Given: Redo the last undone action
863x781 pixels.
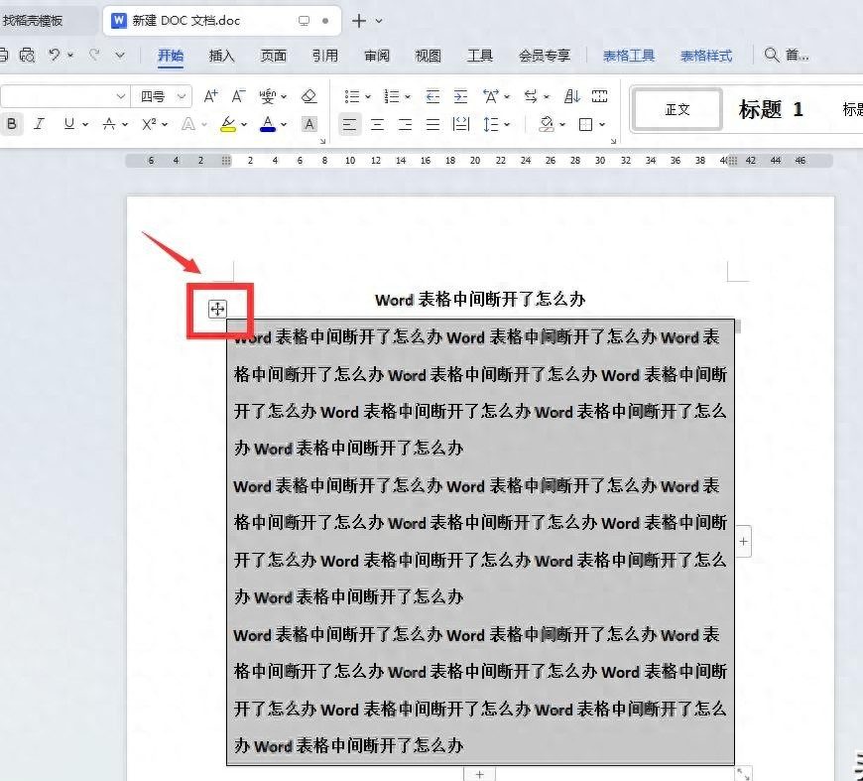Looking at the screenshot, I should pos(94,55).
